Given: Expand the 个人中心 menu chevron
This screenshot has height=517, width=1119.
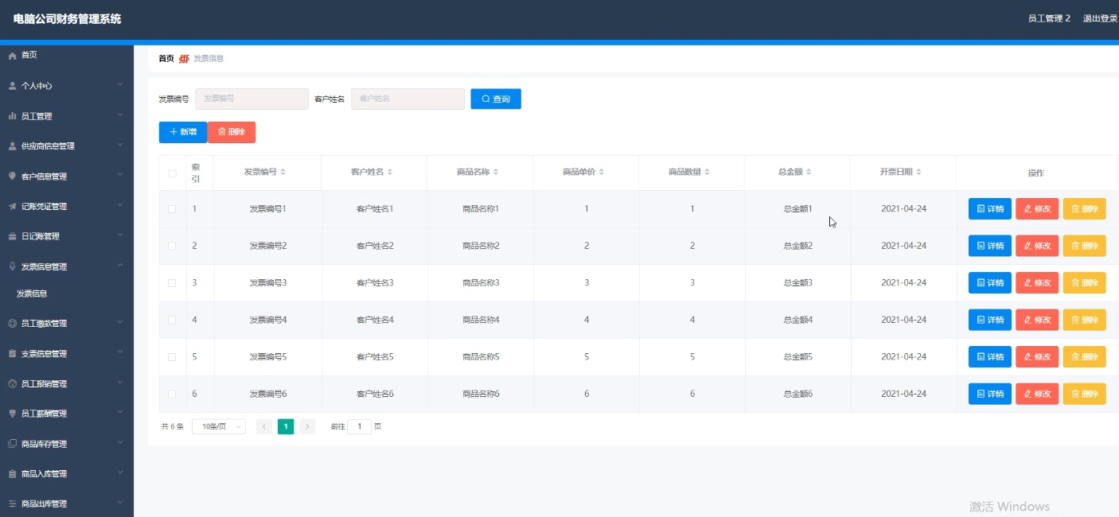Looking at the screenshot, I should (x=120, y=84).
